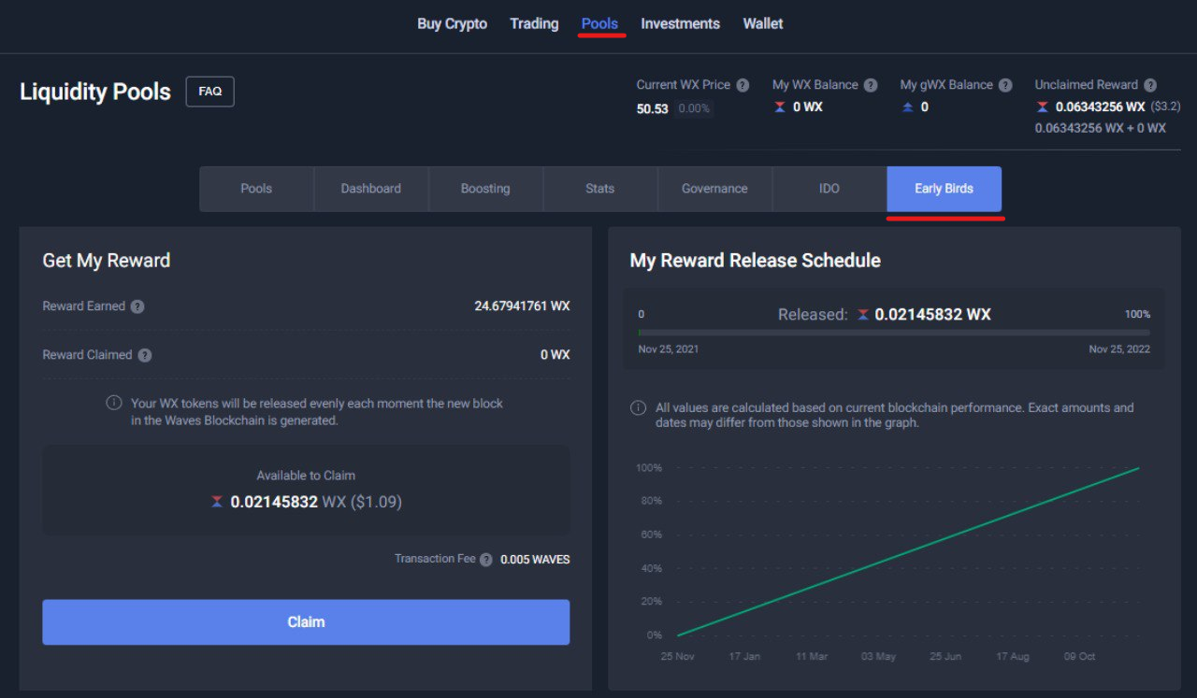Click the WX icon next to Released amount

(x=863, y=315)
